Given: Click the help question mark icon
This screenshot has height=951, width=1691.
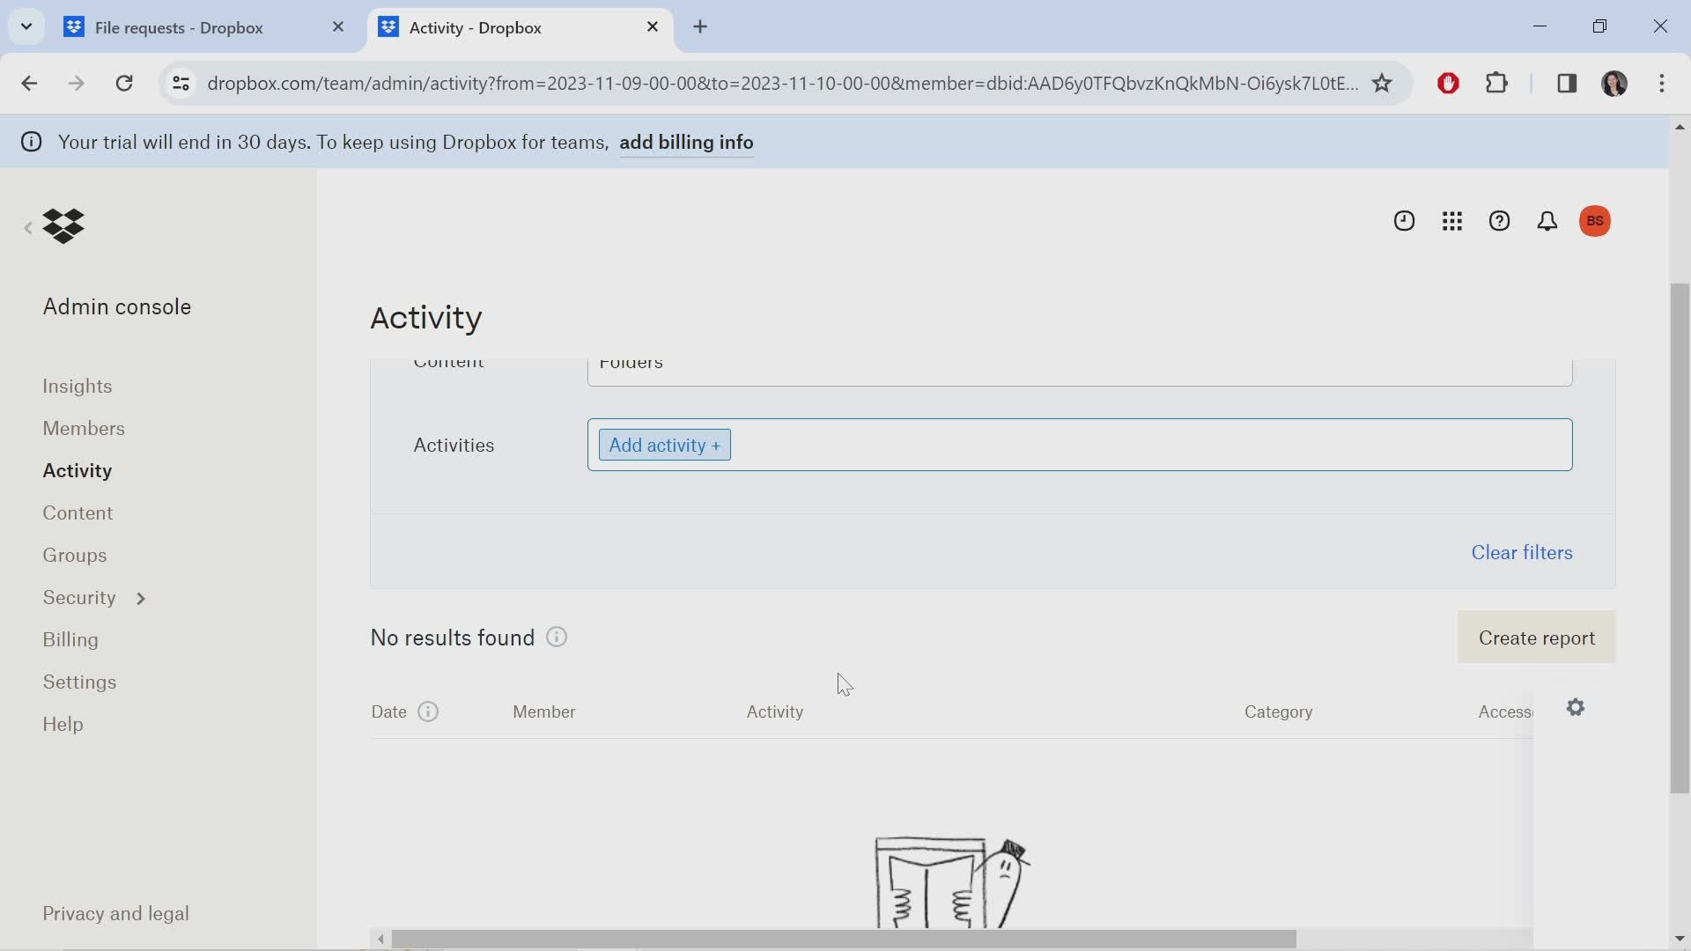Looking at the screenshot, I should 1501,221.
